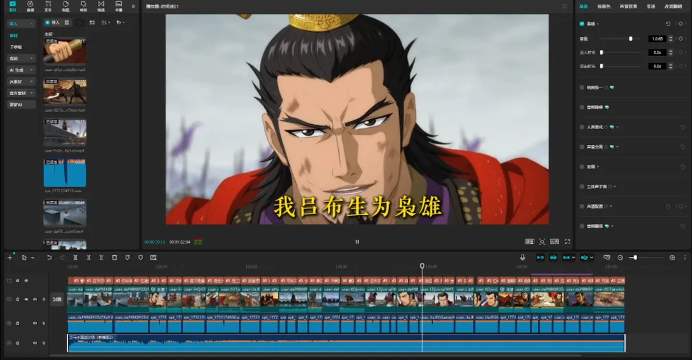Click the redo arrow in timeline toolbar
Screen dimensions: 692x360
[x=62, y=257]
